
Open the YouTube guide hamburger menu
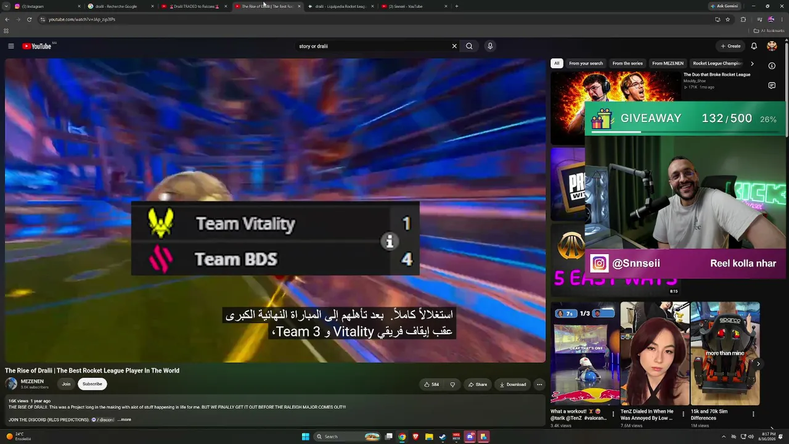(11, 46)
